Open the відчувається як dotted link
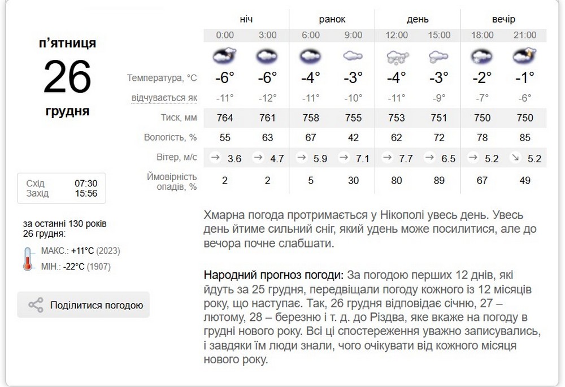This screenshot has width=565, height=387. coord(164,98)
